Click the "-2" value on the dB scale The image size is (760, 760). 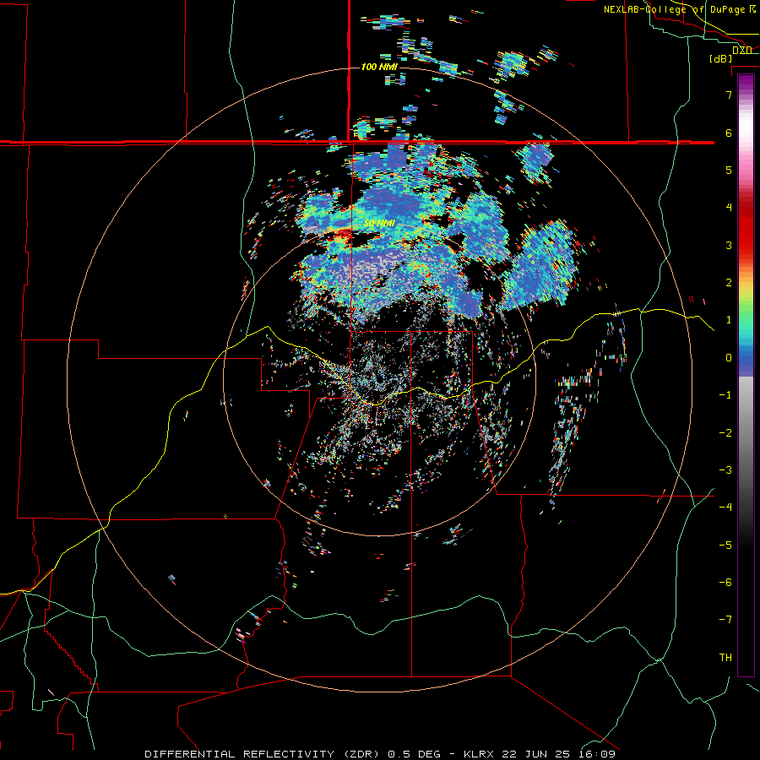[725, 433]
